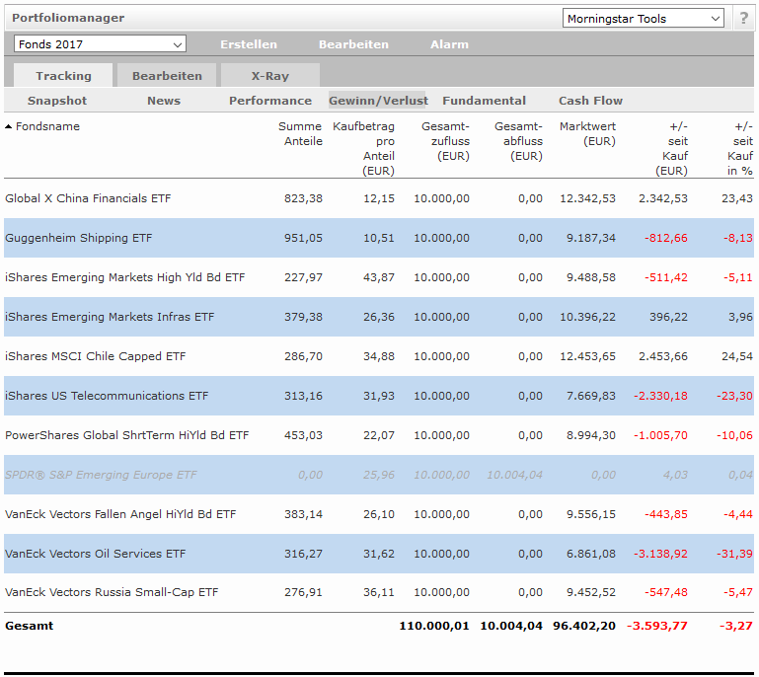Screen dimensions: 759x677
Task: Open the Snapshot view
Action: 57,101
